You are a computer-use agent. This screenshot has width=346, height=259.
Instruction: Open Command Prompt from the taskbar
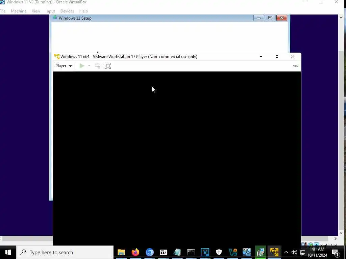coord(191,252)
